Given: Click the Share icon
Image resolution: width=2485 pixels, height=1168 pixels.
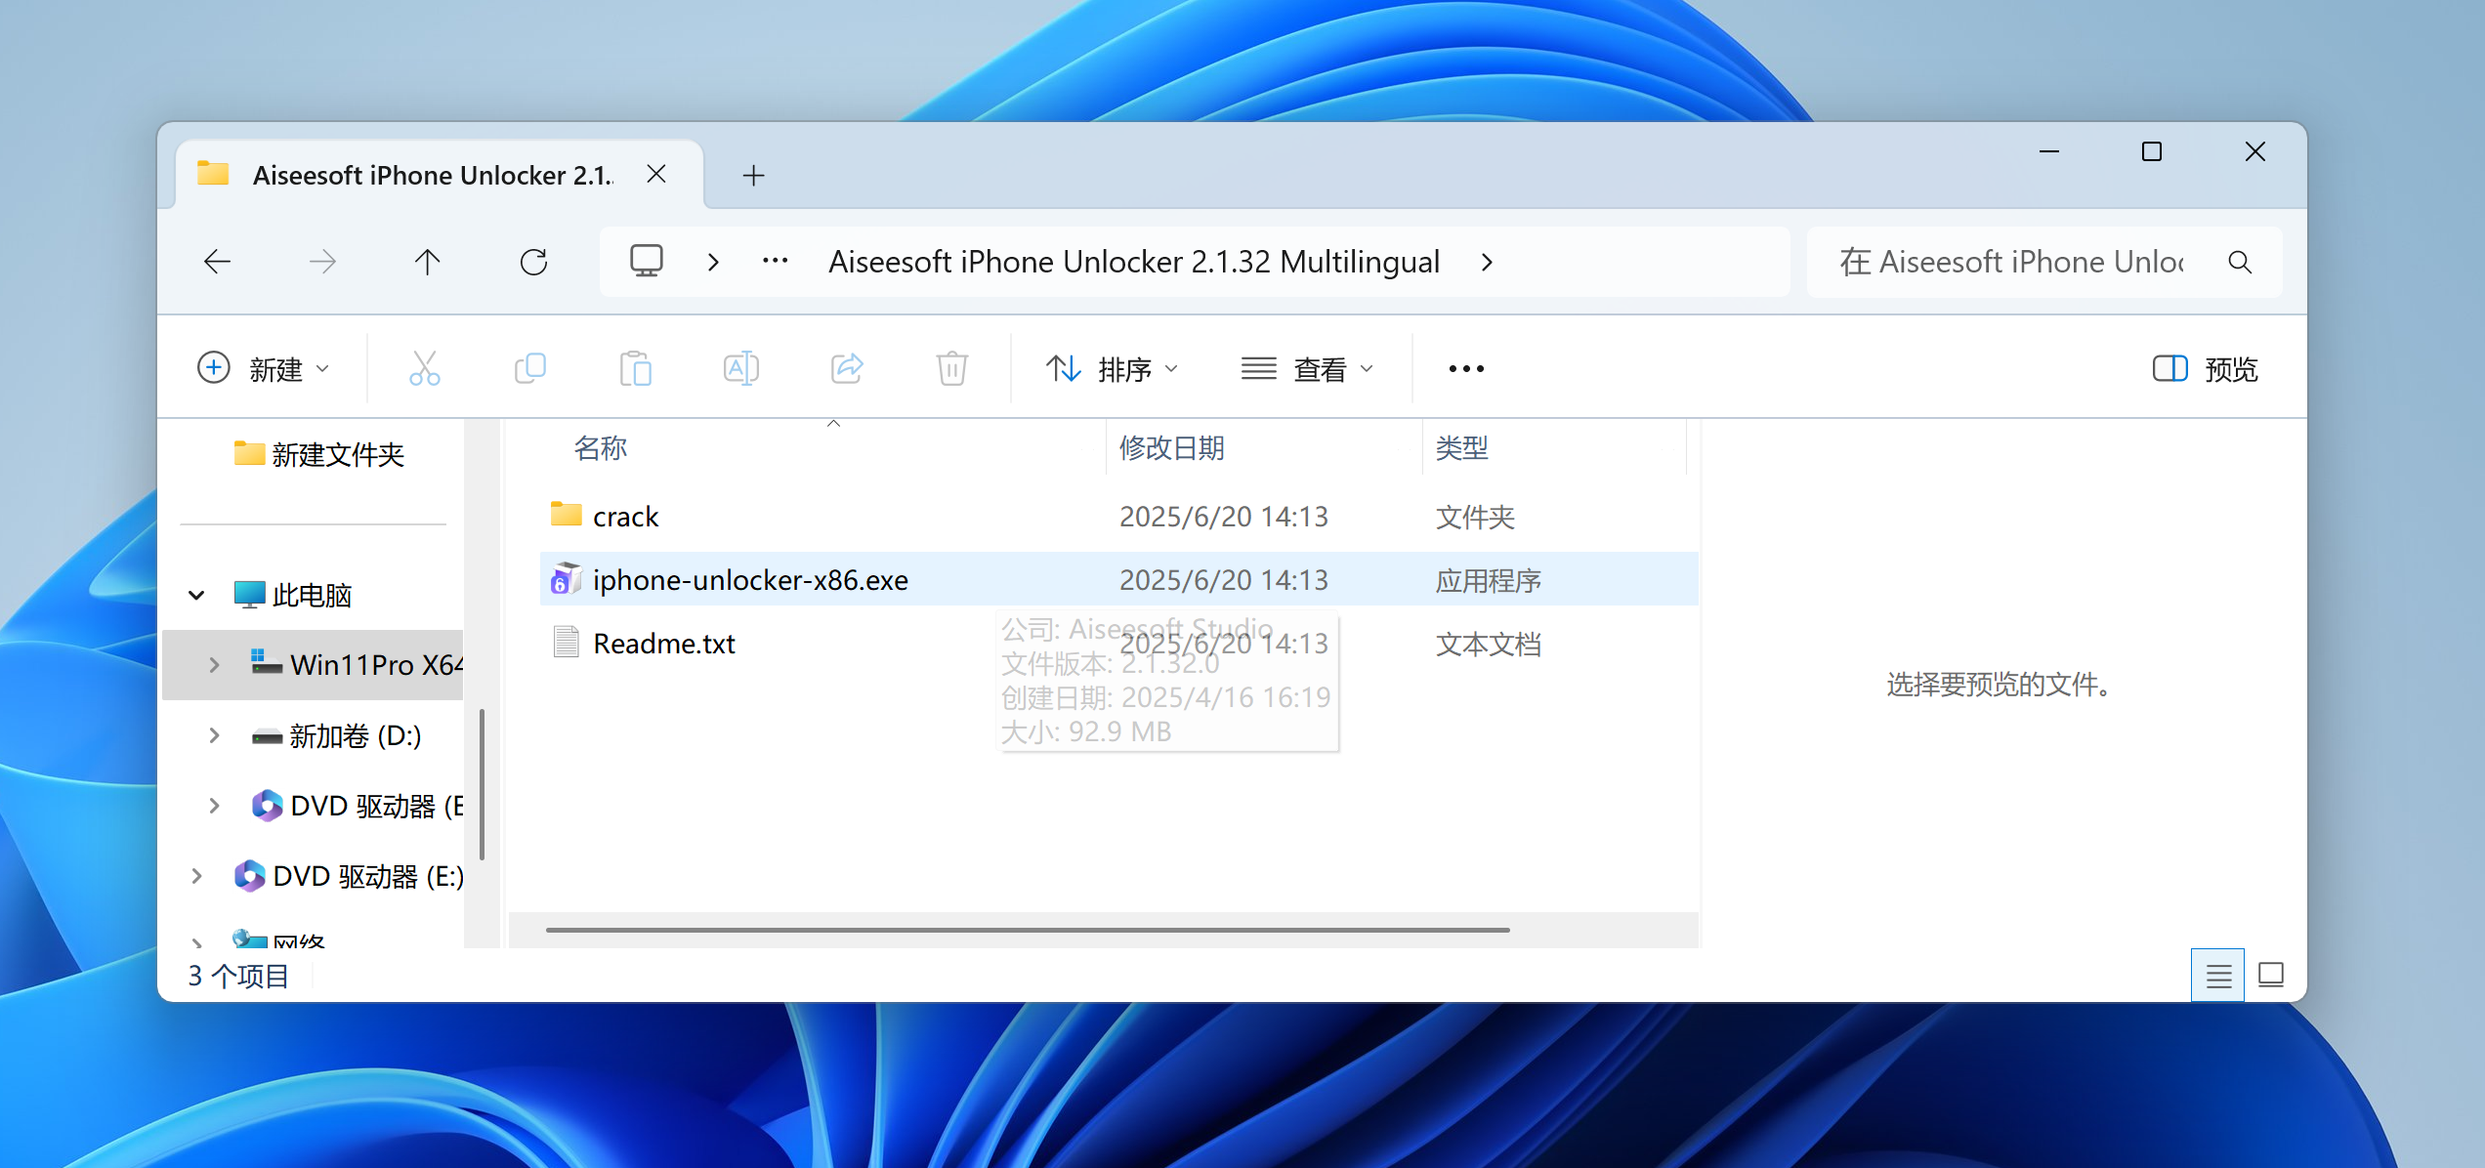Looking at the screenshot, I should [846, 368].
